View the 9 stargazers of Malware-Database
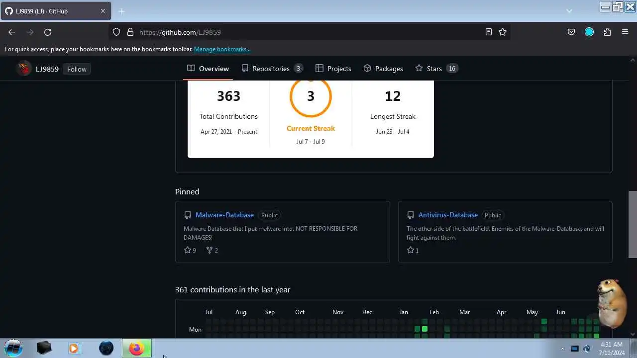 (190, 250)
